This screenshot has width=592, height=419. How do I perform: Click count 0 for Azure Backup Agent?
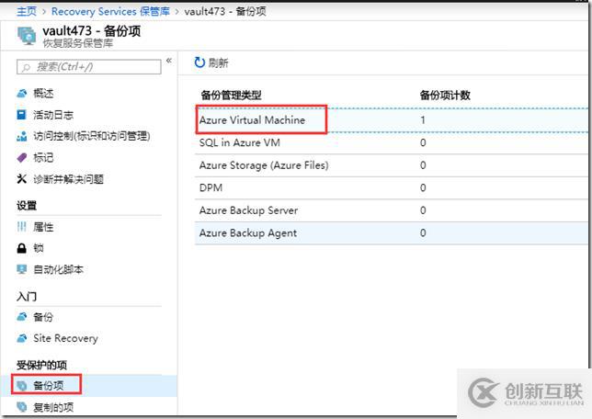tap(423, 232)
